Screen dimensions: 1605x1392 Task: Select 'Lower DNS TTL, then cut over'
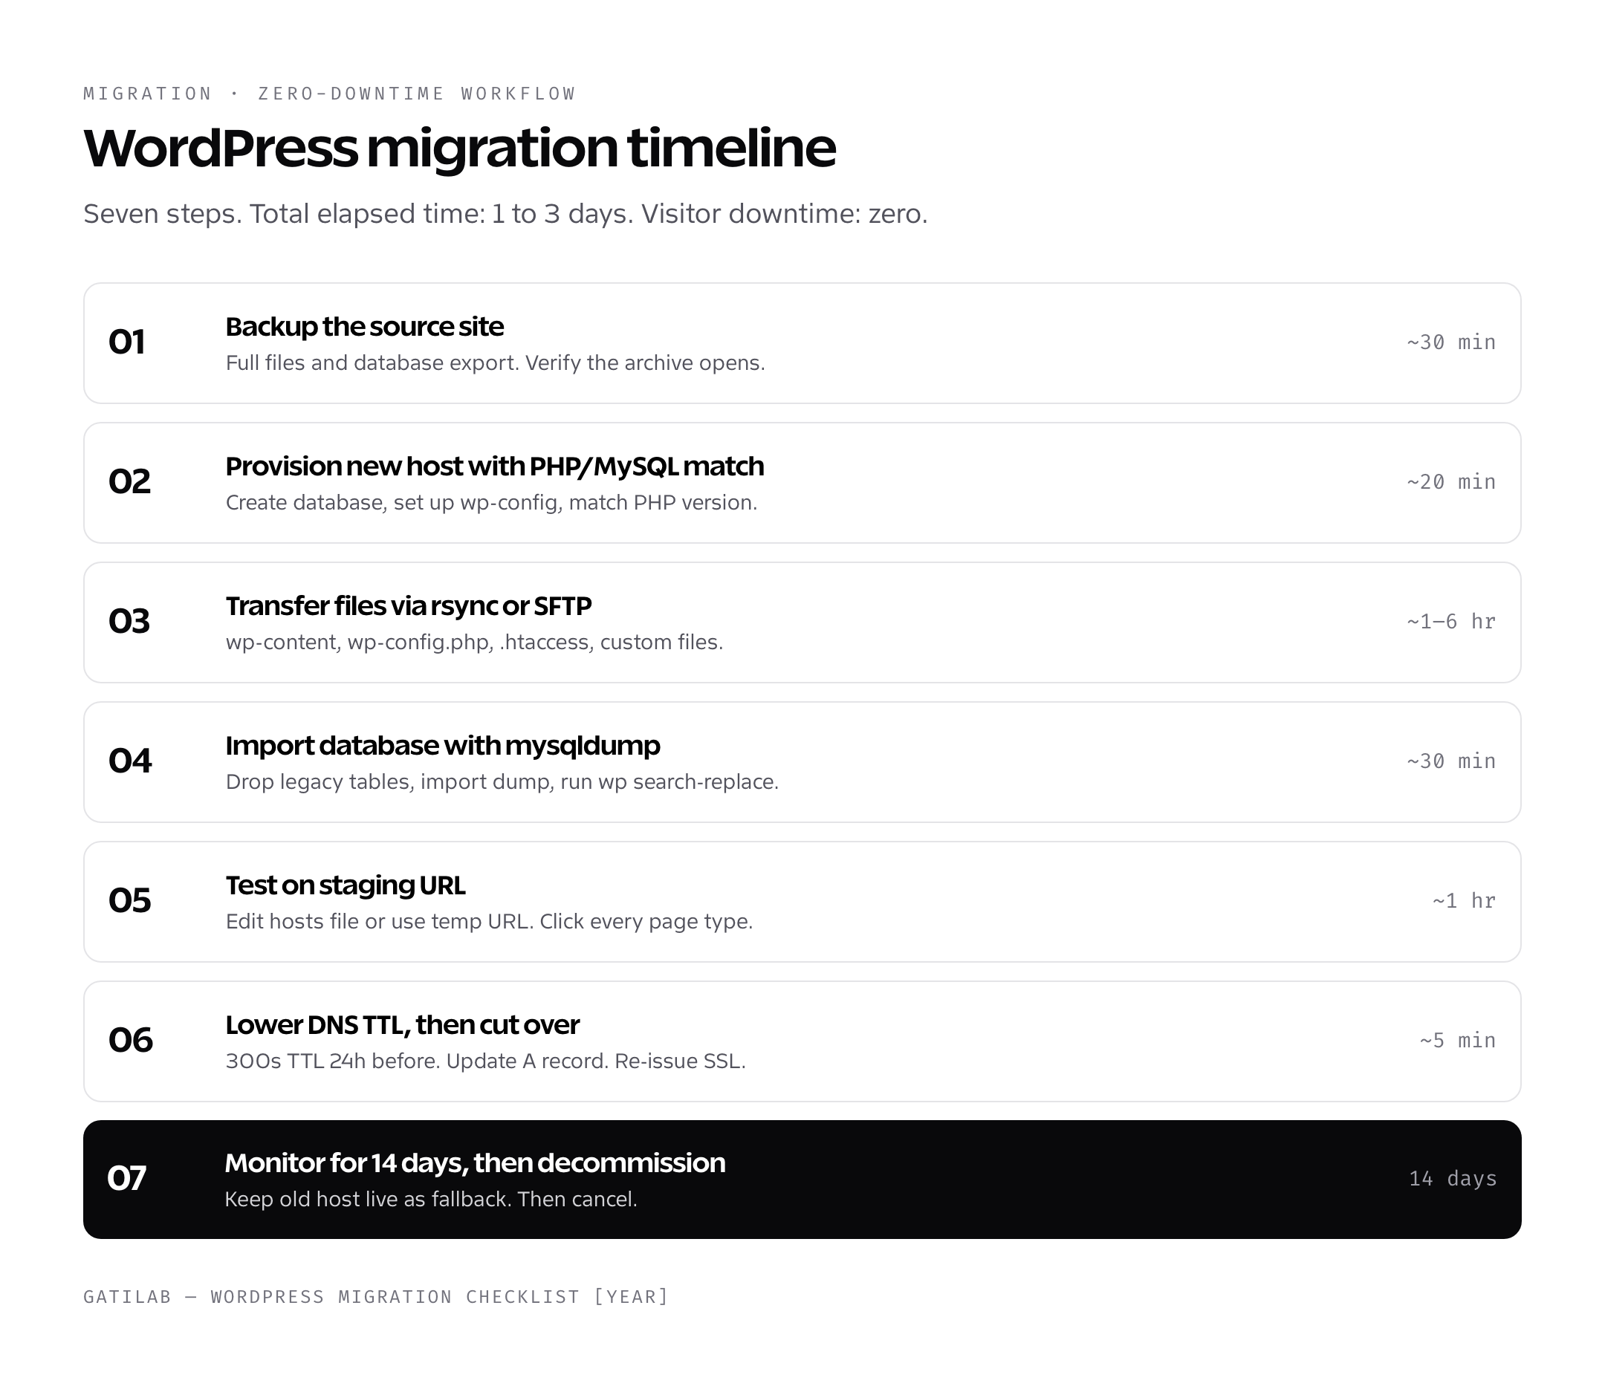(x=403, y=1025)
